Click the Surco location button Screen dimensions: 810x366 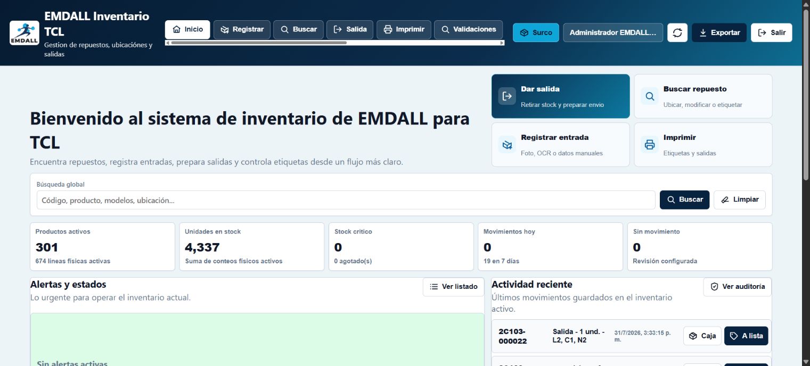(536, 32)
